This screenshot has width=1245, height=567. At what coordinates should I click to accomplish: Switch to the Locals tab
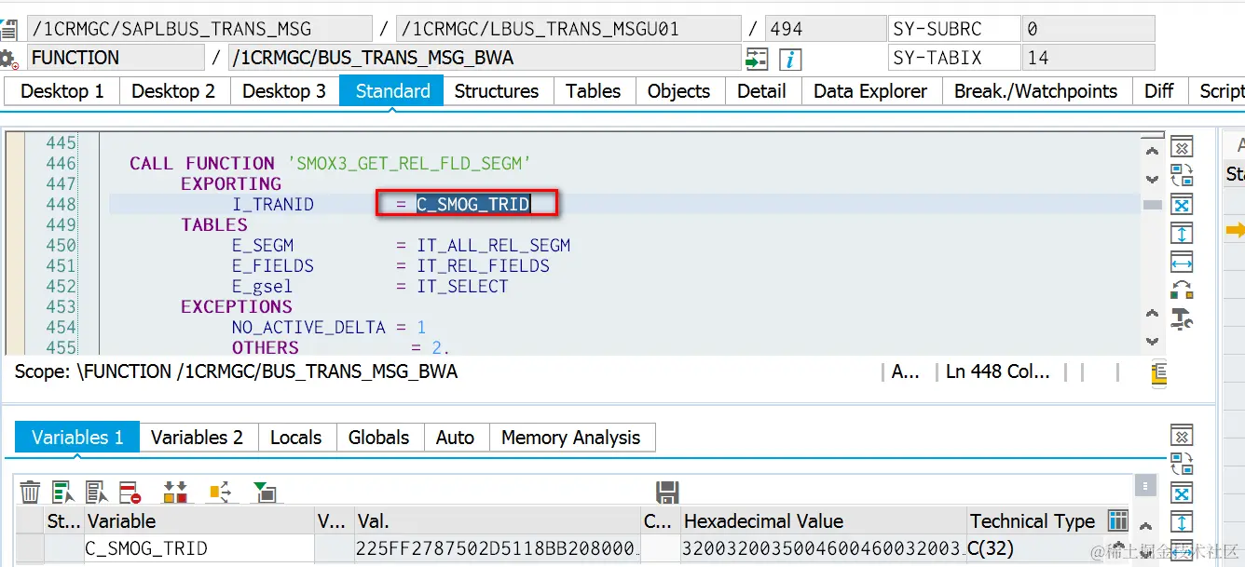click(295, 438)
